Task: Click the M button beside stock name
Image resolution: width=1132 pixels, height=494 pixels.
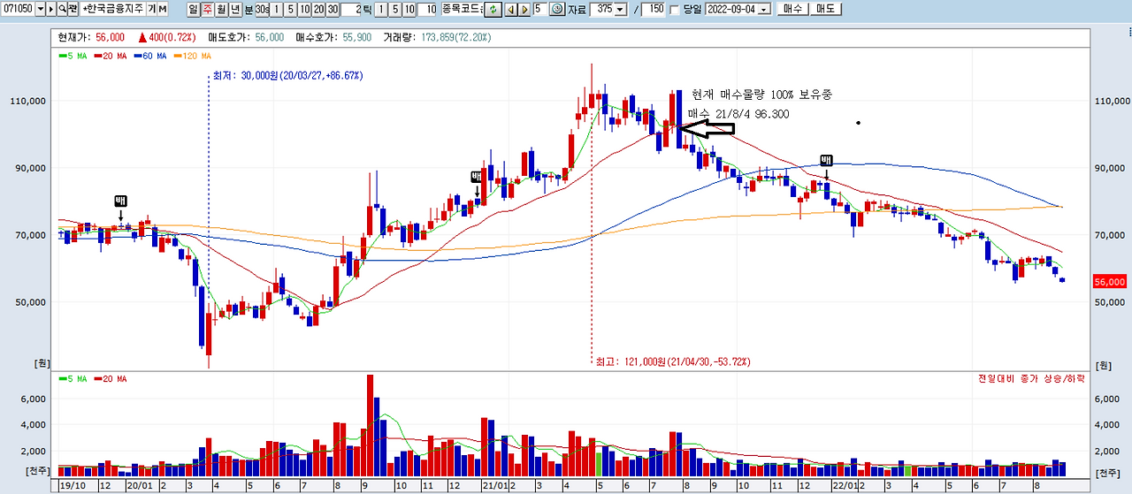Action: click(x=163, y=9)
